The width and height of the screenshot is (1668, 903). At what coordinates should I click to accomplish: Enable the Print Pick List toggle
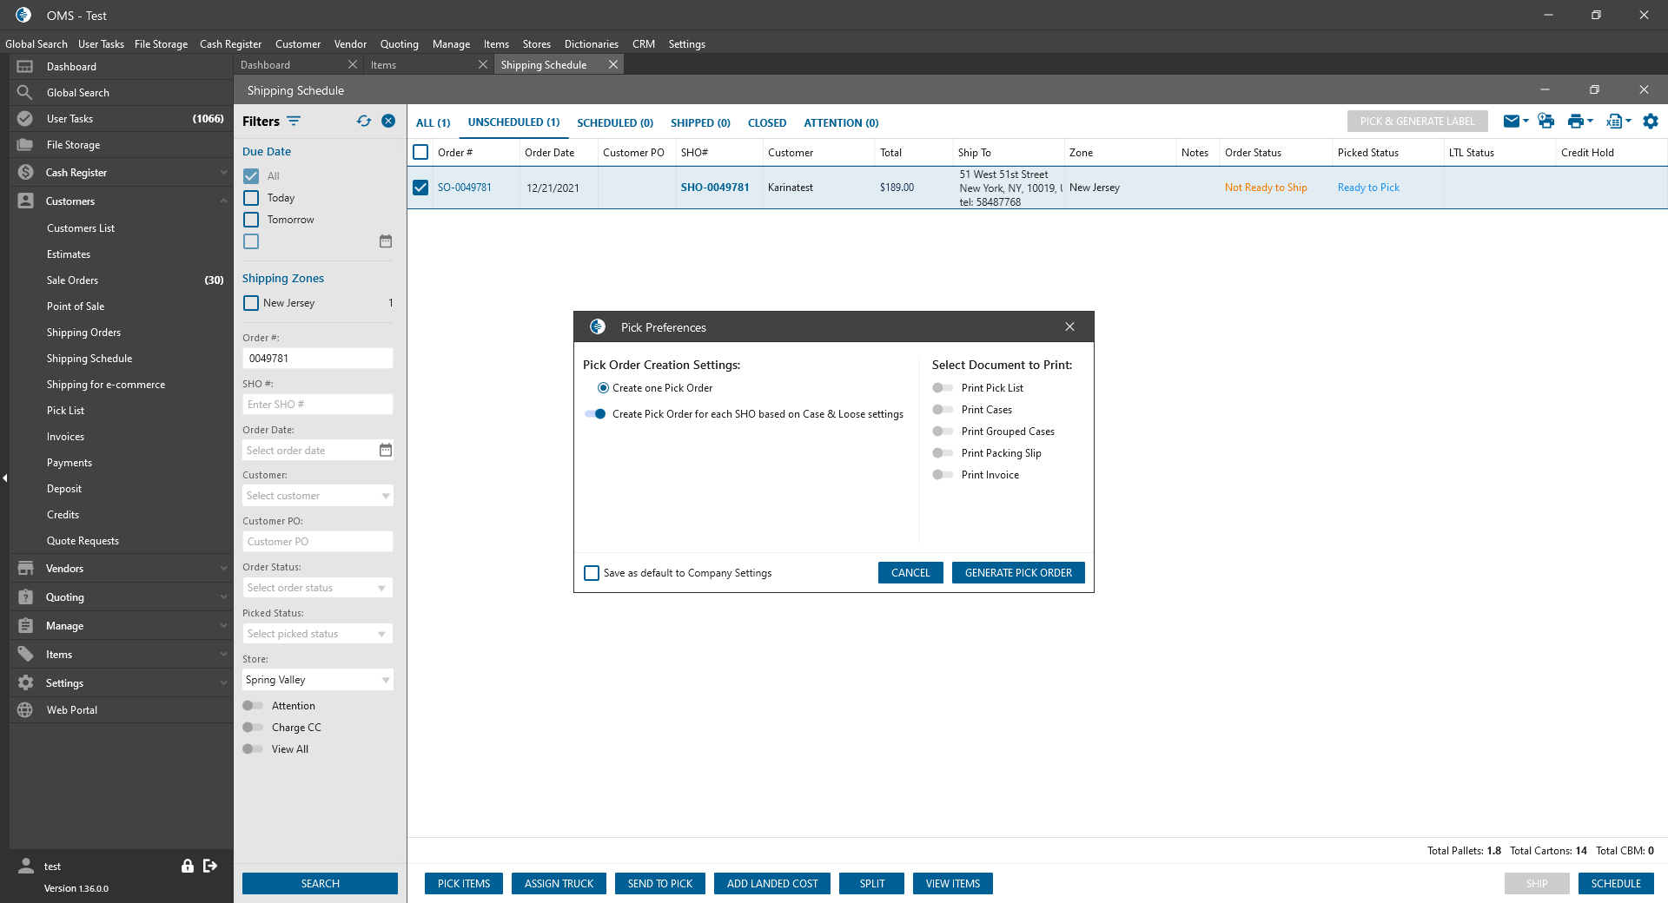(942, 388)
